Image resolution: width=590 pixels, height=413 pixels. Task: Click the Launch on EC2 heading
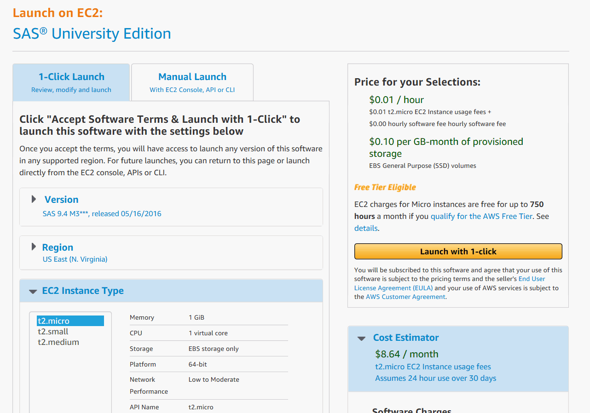point(58,13)
